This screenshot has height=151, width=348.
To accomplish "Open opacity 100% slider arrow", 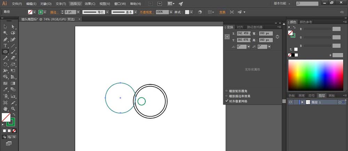I will 171,12.
